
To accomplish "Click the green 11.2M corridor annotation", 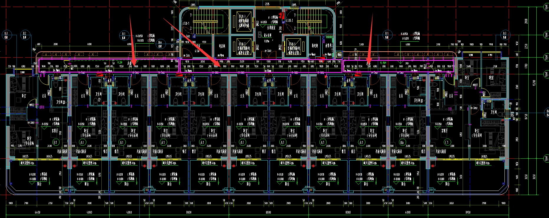I will coord(120,63).
